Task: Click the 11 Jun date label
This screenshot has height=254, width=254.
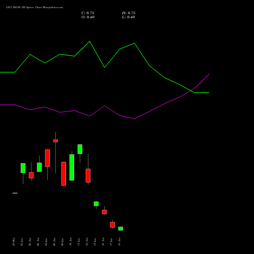Action: (79, 242)
